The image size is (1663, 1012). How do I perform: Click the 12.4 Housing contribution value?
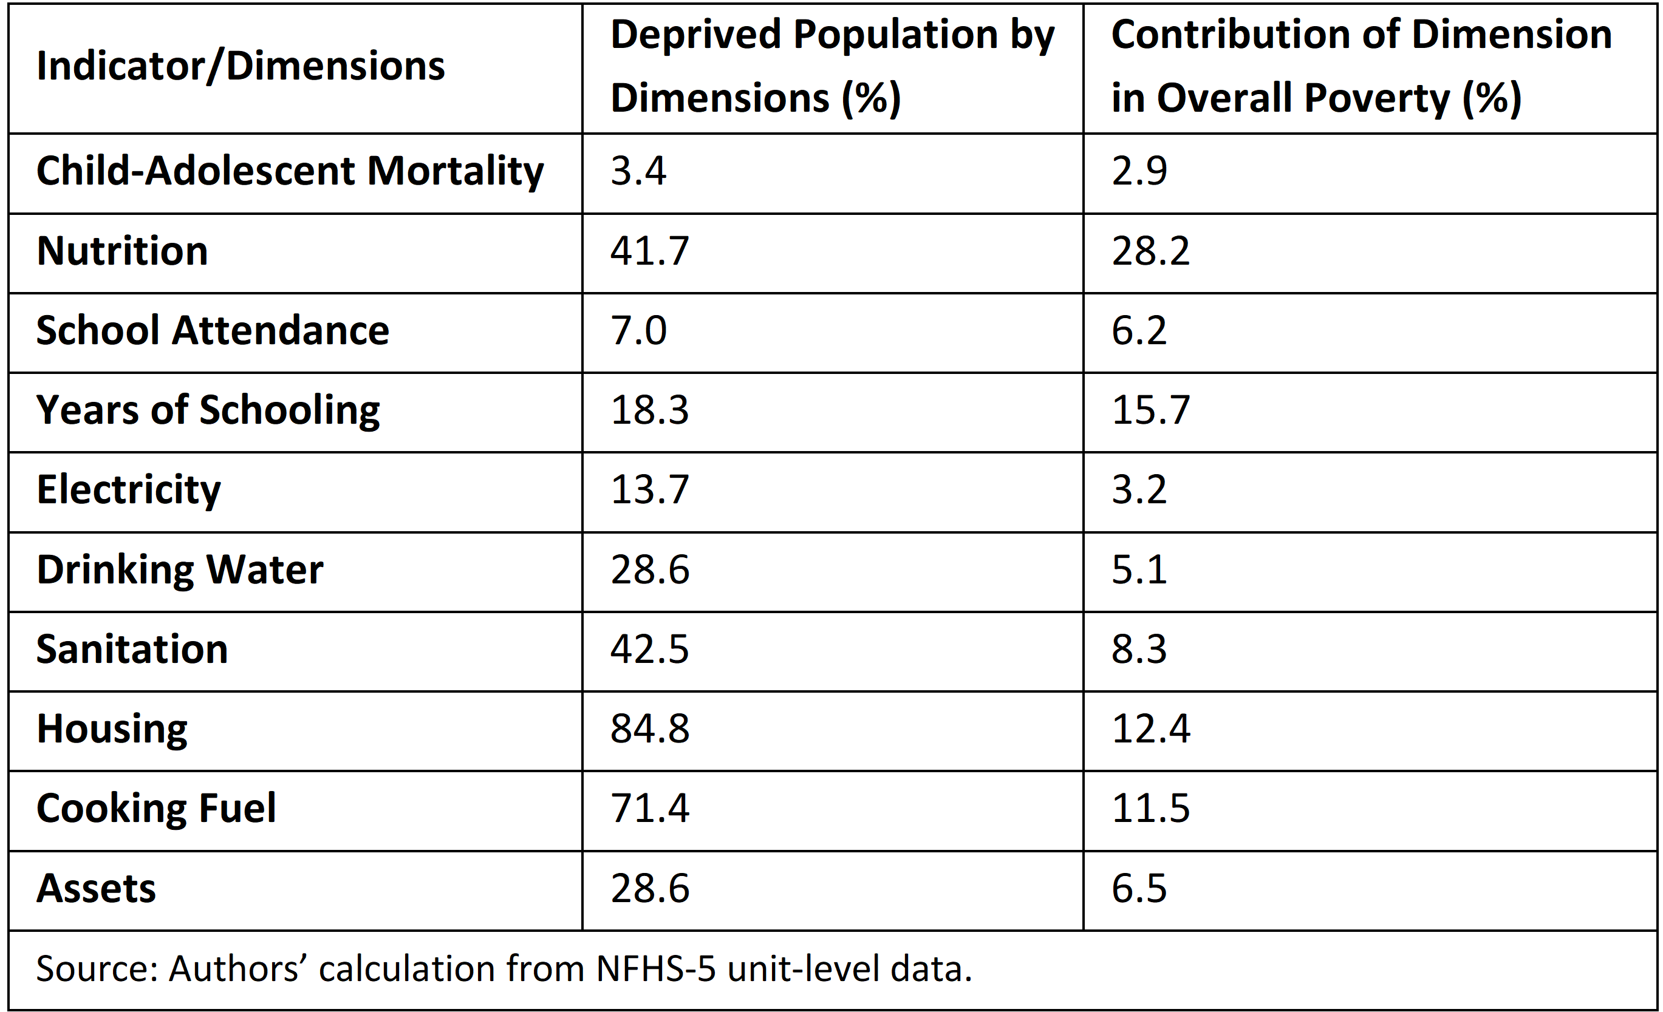1150,728
